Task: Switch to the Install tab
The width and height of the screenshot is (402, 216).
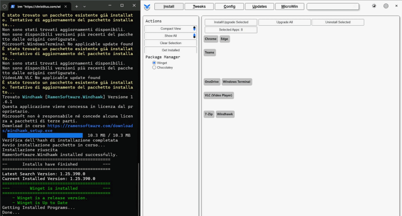Action: click(169, 6)
